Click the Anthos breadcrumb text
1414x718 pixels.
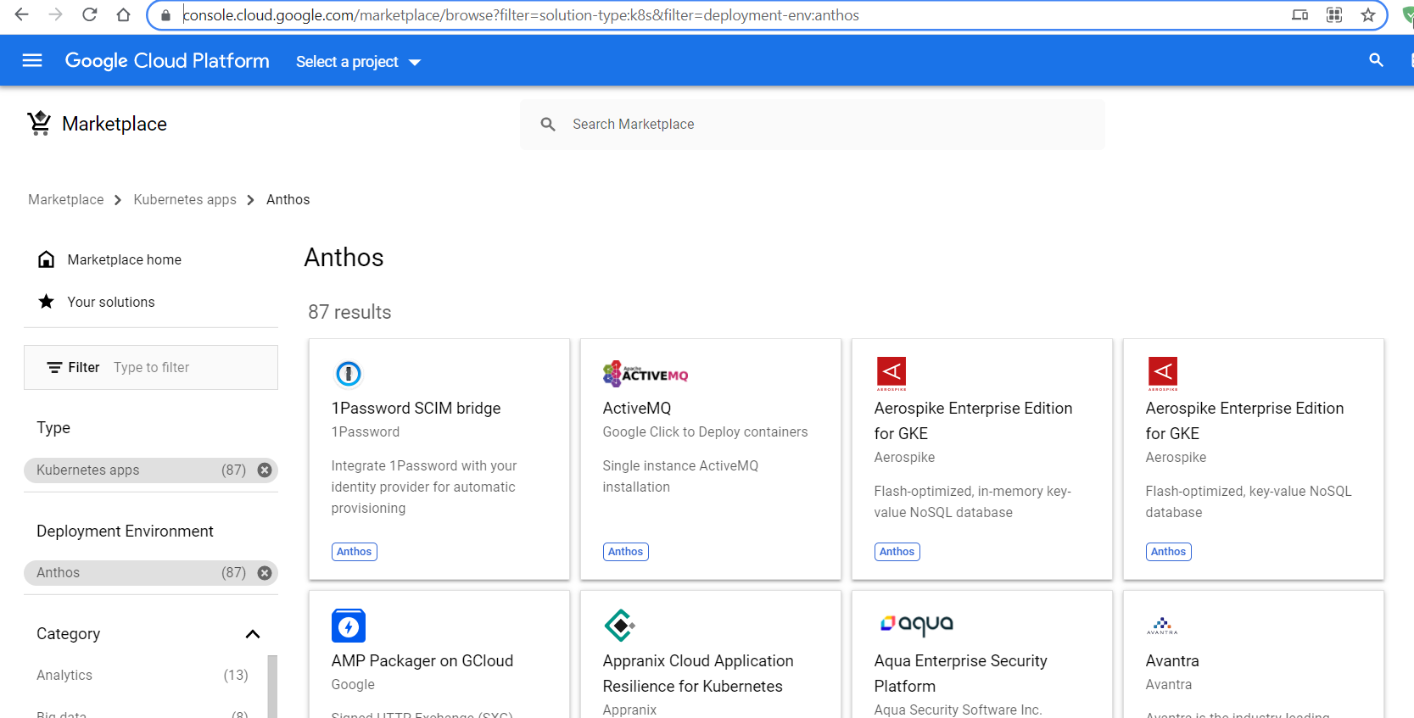pos(288,199)
